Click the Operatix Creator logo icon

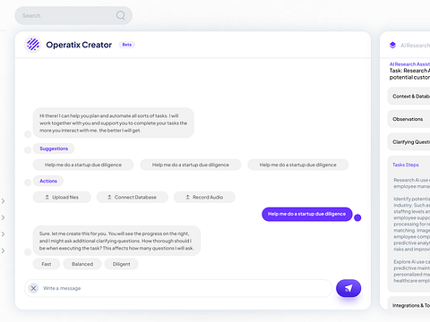pyautogui.click(x=33, y=45)
